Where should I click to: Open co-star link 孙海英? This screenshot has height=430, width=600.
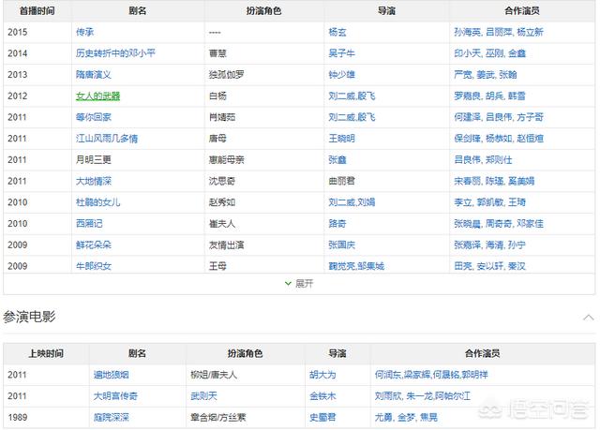click(x=467, y=32)
